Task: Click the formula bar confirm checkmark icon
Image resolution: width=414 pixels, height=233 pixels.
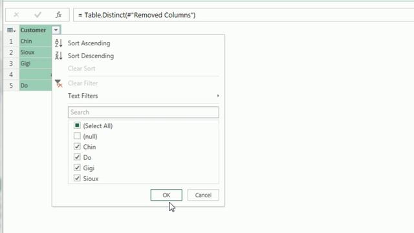Action: click(x=38, y=15)
